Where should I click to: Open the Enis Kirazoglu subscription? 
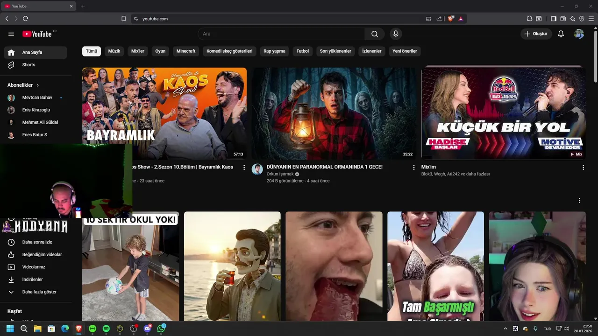point(36,110)
